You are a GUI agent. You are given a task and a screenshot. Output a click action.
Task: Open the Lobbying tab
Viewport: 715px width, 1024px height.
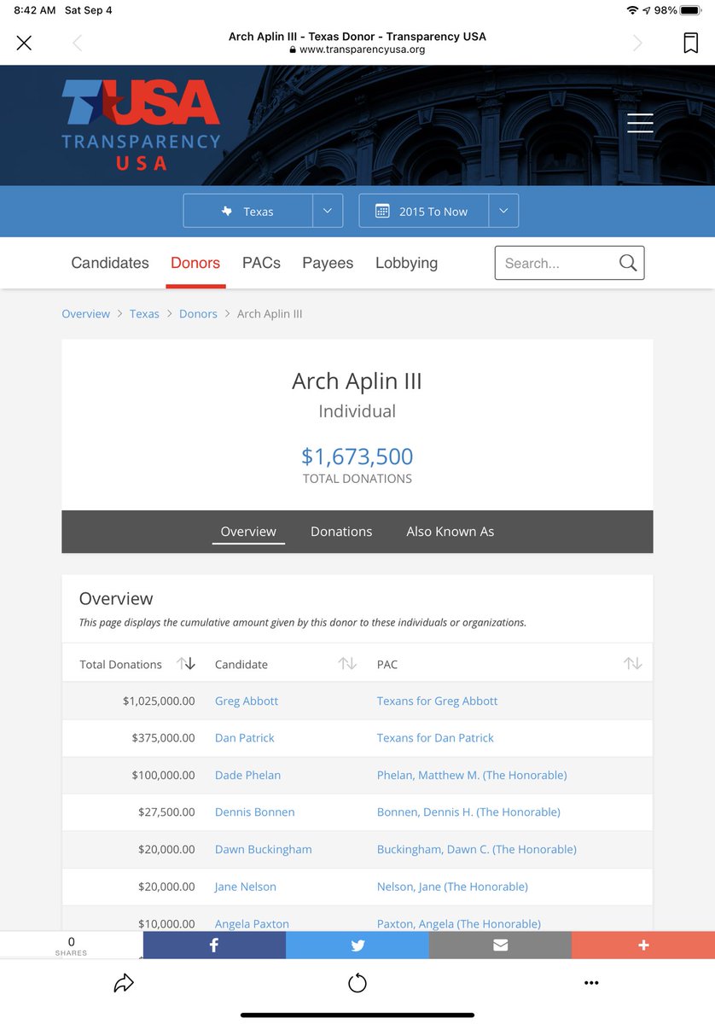pos(406,263)
